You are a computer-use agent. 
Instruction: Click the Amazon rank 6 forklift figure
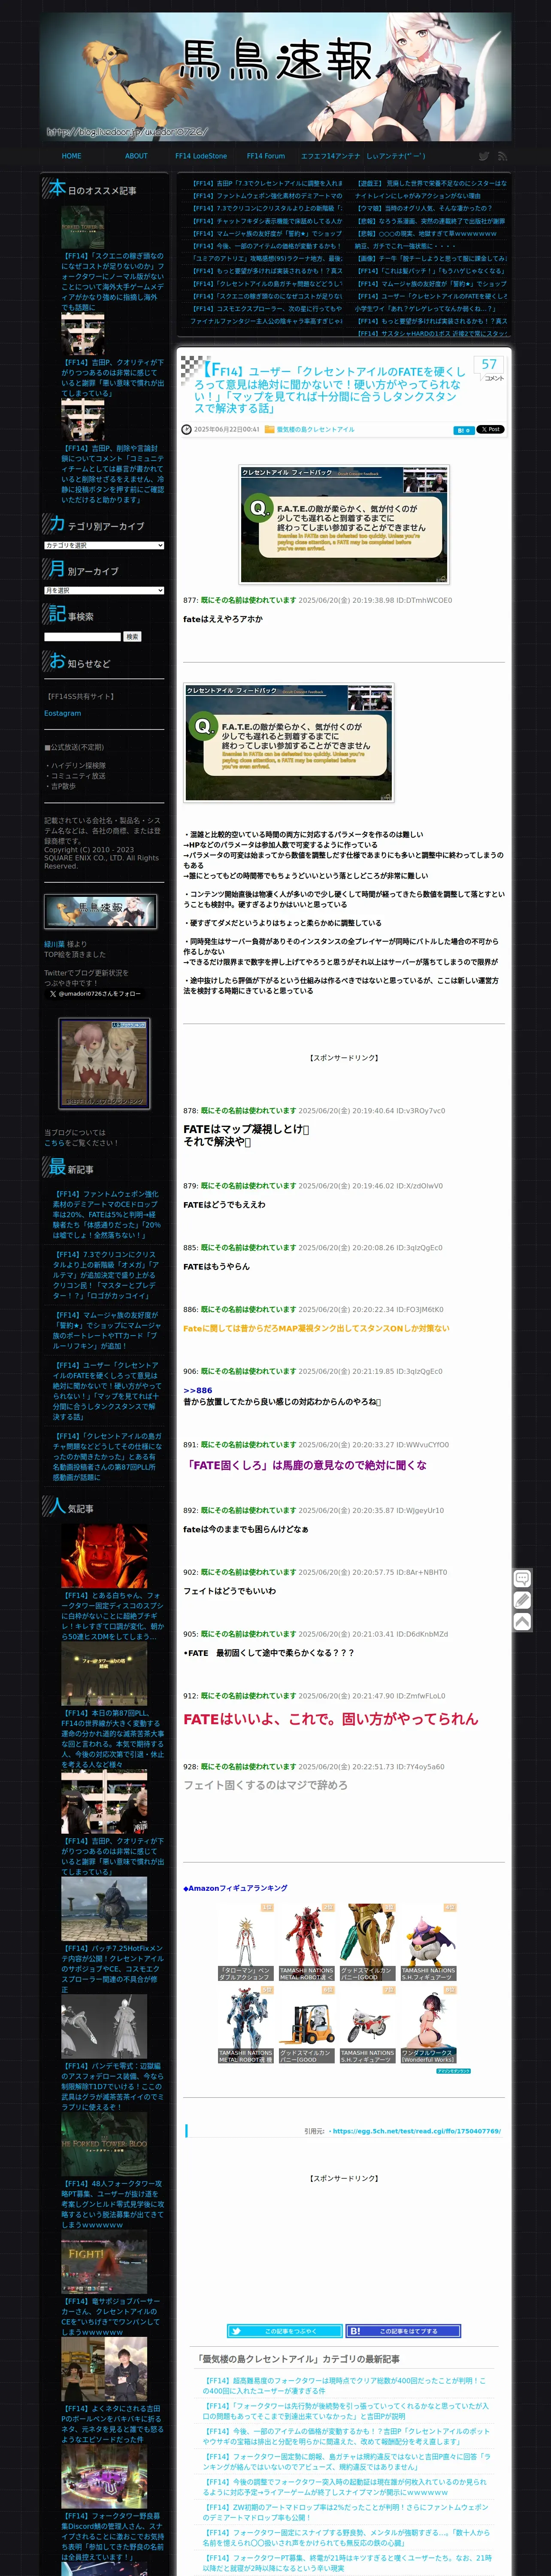[306, 2025]
